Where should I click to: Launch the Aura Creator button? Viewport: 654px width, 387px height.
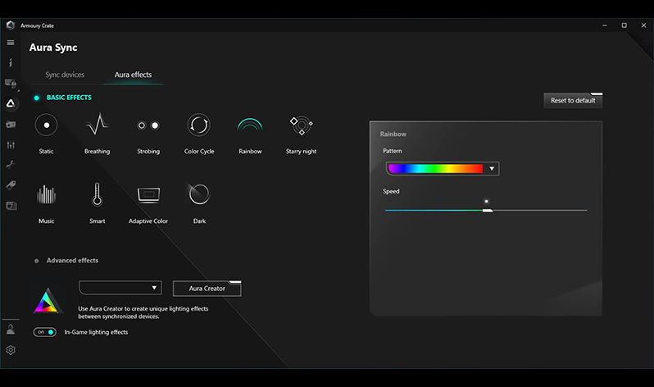pyautogui.click(x=207, y=289)
